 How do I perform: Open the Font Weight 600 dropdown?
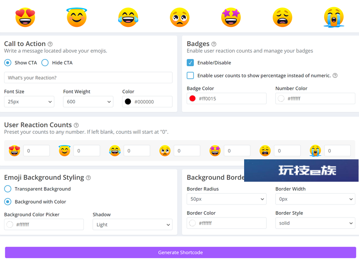point(88,102)
